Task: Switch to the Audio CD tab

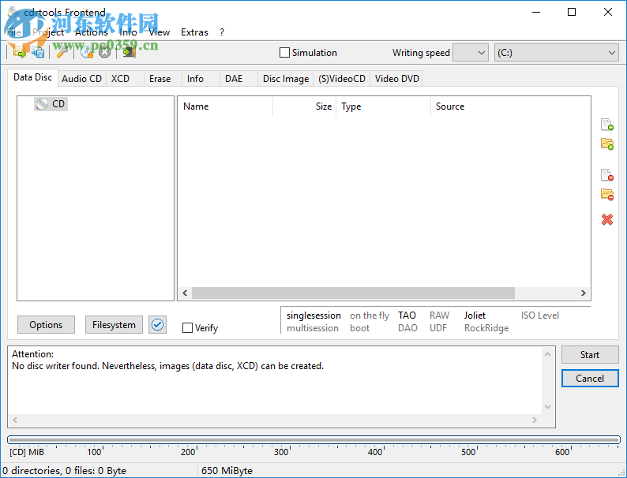Action: pyautogui.click(x=81, y=79)
